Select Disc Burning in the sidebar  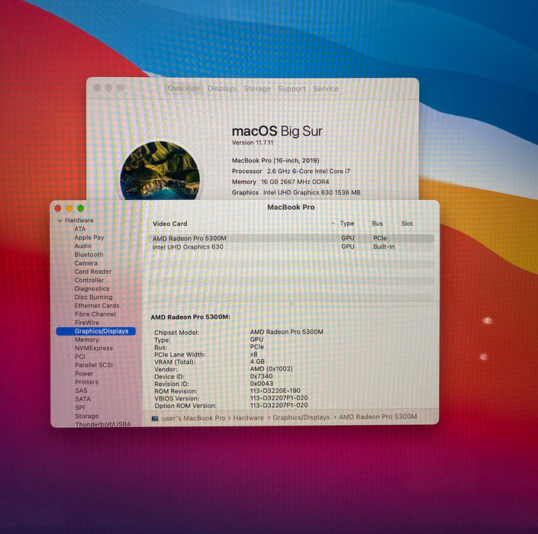click(x=94, y=297)
